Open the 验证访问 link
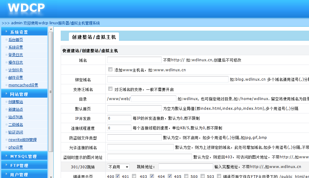309x178 pixels. click(x=15, y=132)
